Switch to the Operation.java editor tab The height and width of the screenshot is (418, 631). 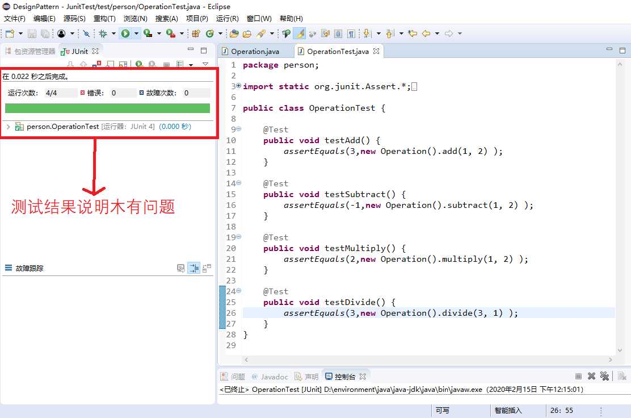(x=255, y=51)
